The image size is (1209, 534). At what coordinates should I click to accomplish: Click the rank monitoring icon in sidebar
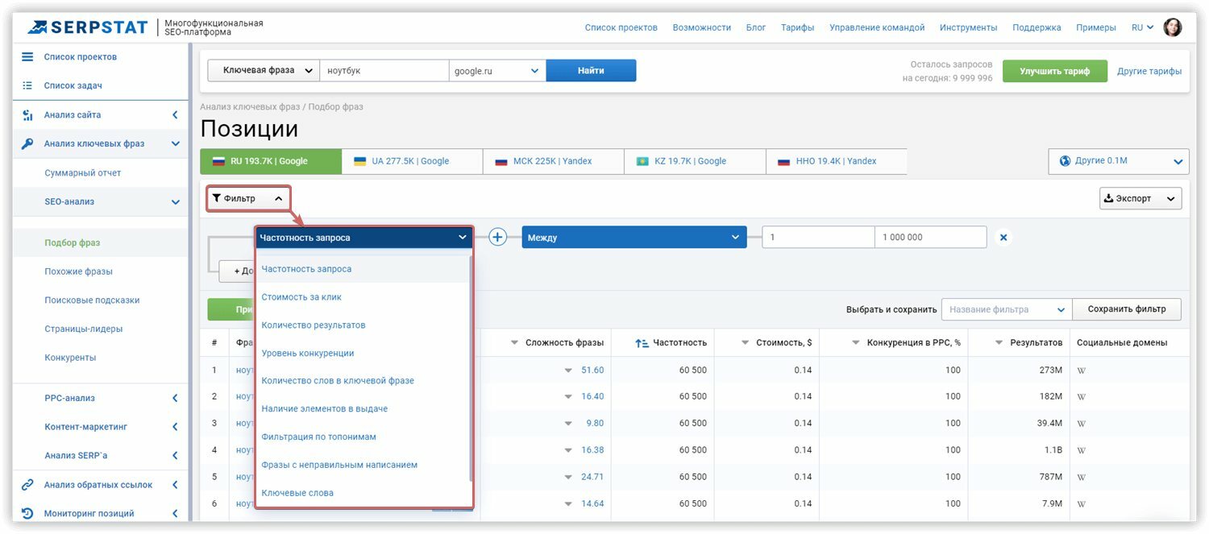tap(27, 513)
